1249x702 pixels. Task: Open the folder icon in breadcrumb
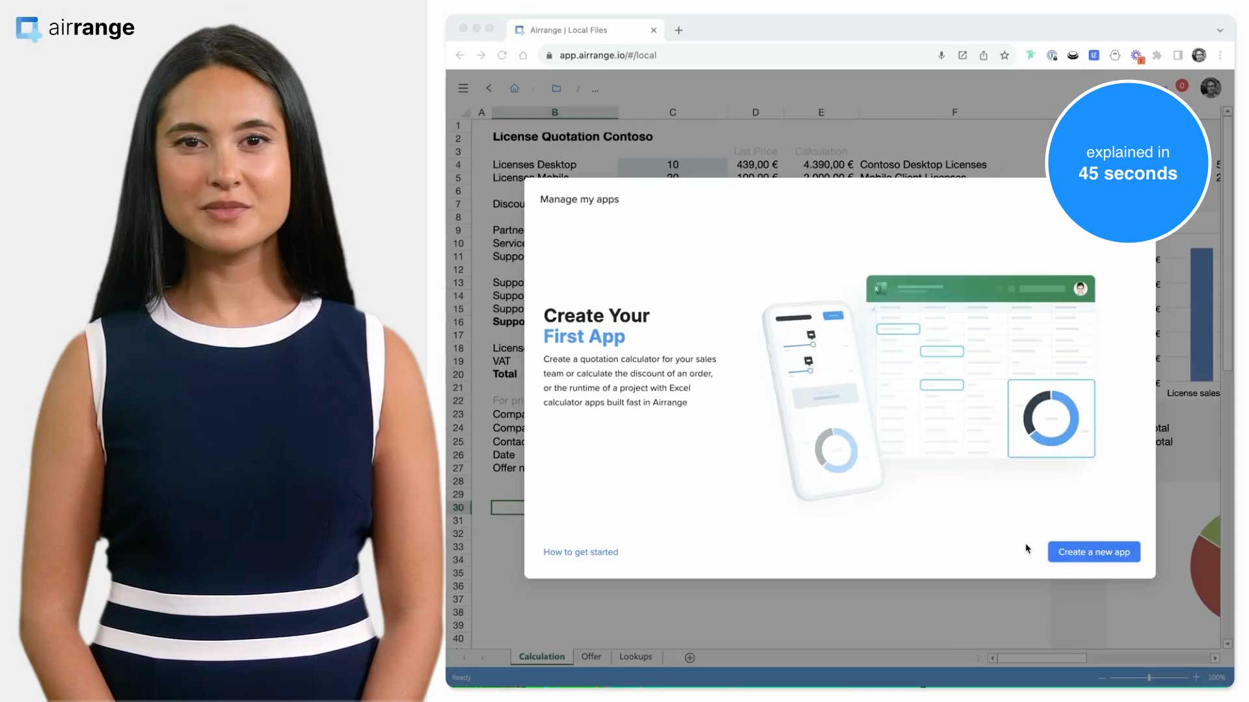click(x=556, y=88)
